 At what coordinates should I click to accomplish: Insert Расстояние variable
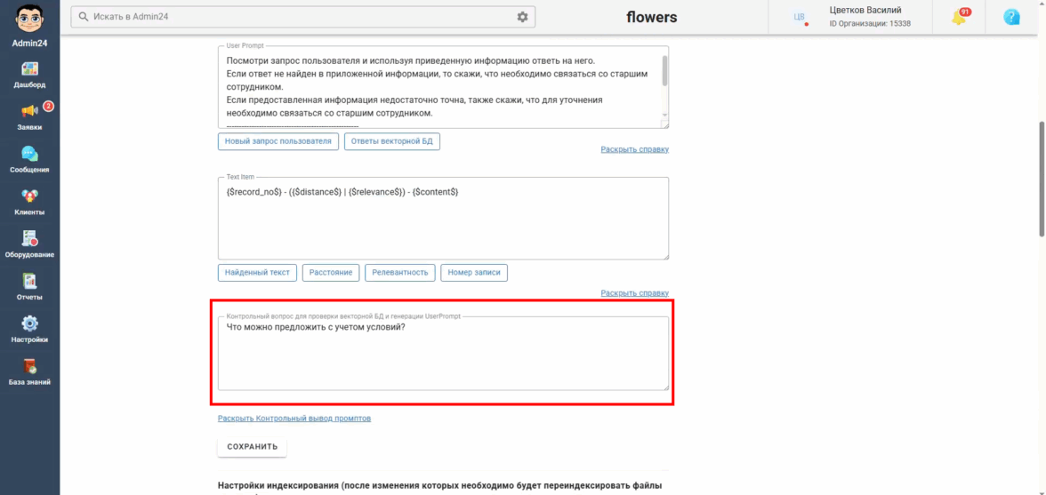(x=331, y=273)
